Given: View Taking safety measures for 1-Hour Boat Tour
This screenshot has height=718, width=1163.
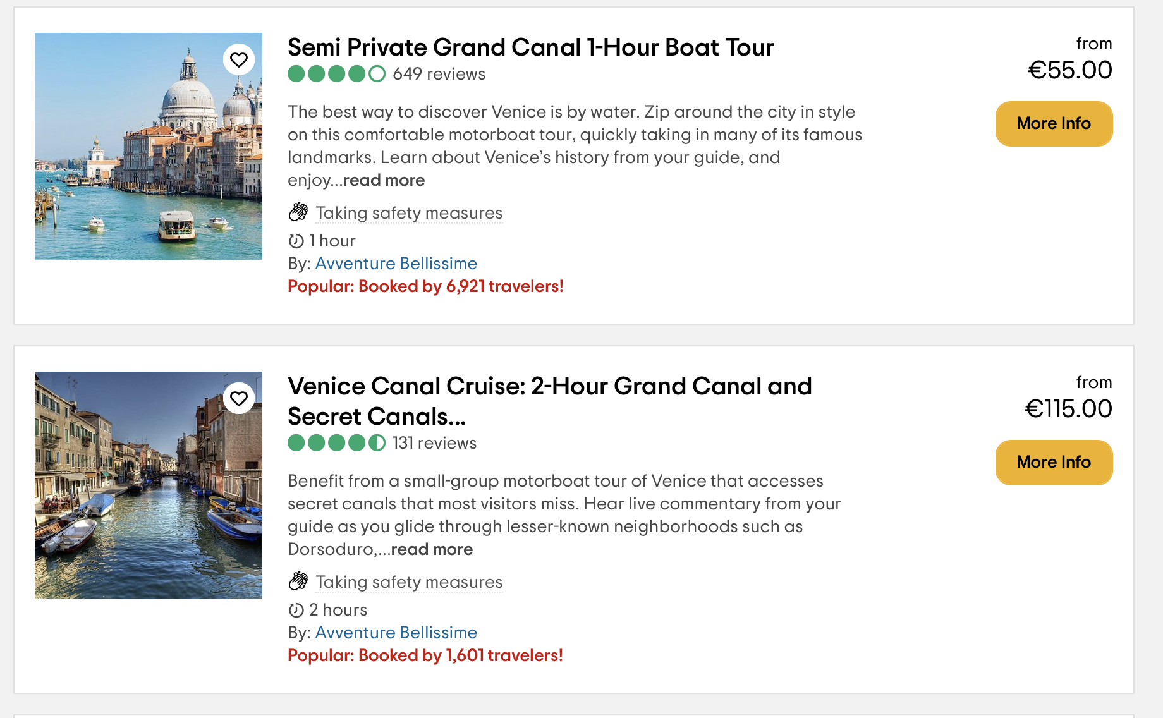Looking at the screenshot, I should click(x=409, y=213).
